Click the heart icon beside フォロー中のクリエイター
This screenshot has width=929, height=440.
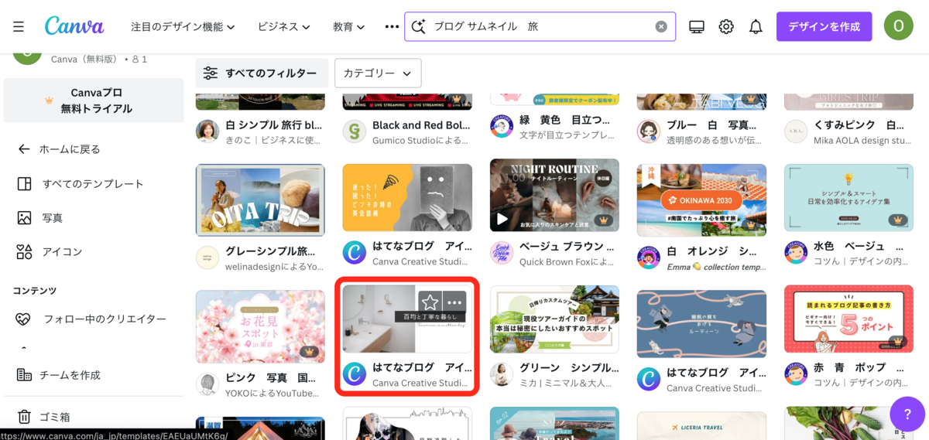(24, 319)
